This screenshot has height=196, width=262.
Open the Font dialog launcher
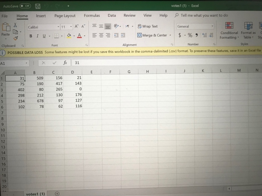point(86,45)
